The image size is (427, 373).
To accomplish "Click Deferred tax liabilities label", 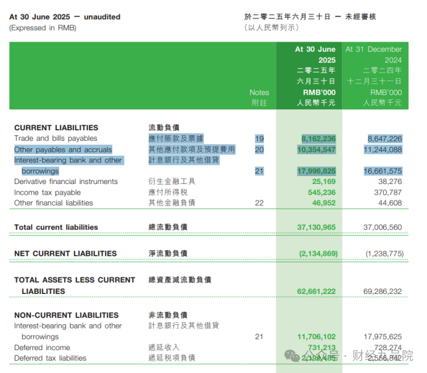I will coord(50,358).
